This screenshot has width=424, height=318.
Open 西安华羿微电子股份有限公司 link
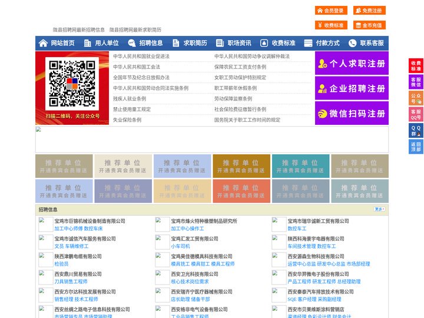[x=318, y=274]
